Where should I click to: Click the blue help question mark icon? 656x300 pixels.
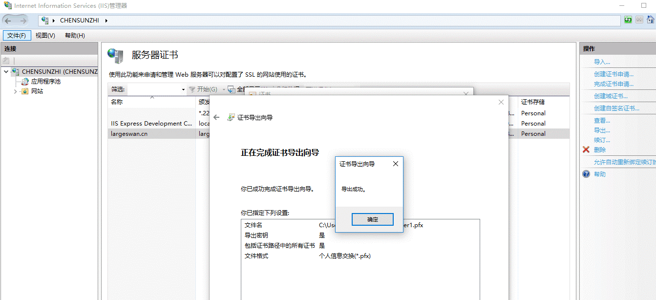click(x=586, y=174)
